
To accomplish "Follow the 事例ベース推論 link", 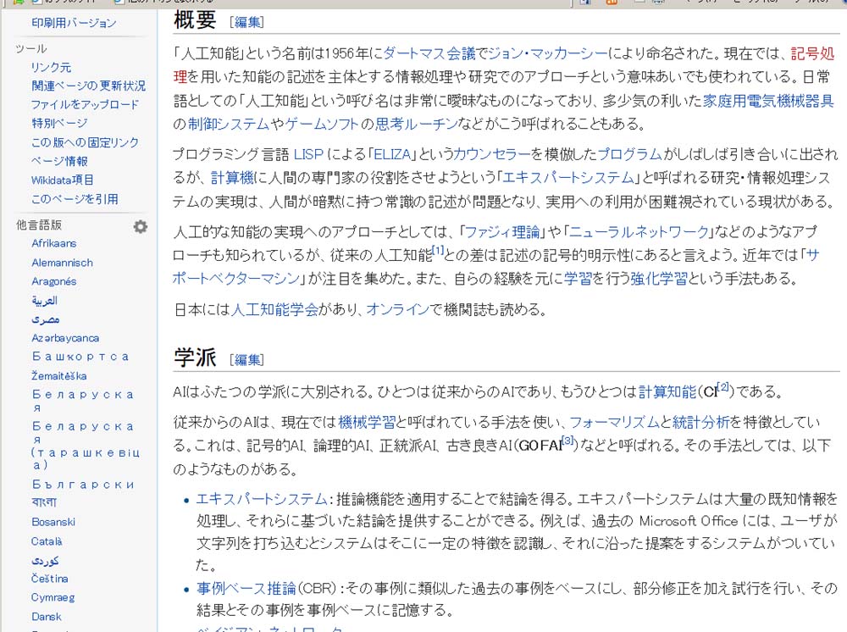I will [246, 588].
